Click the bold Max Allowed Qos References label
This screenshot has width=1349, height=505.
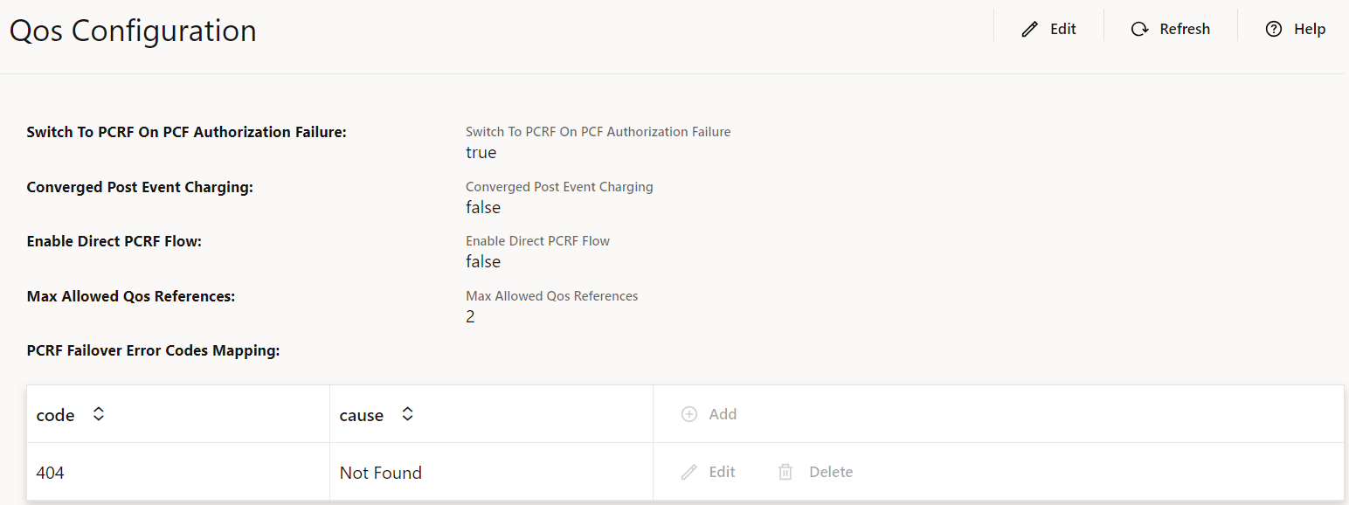[x=131, y=296]
